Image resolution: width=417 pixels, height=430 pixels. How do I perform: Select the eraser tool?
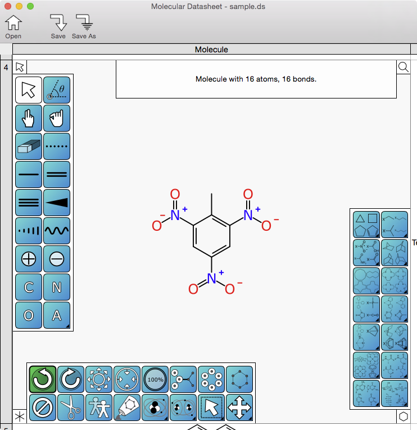click(x=29, y=146)
